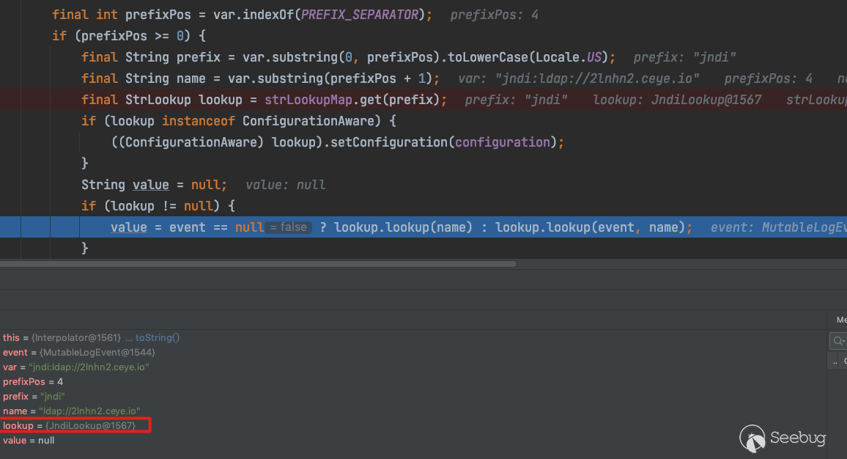
Task: Select the 'prefixPos = 4' variable row
Action: (x=33, y=381)
